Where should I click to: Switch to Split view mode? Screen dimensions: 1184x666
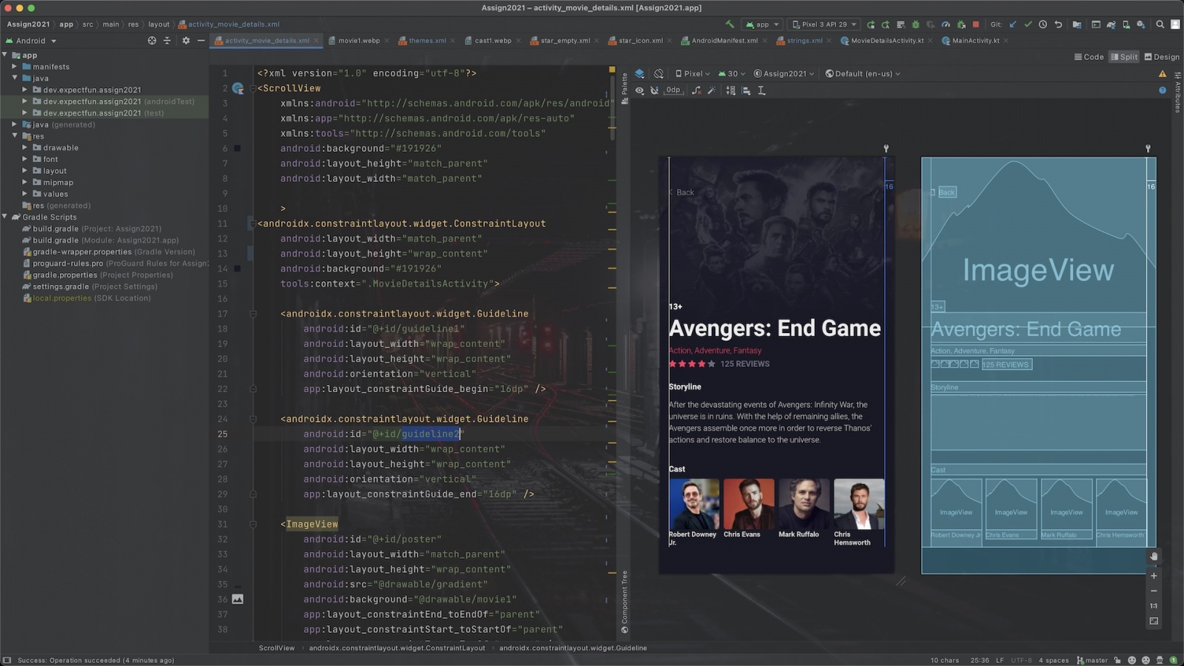pyautogui.click(x=1124, y=57)
